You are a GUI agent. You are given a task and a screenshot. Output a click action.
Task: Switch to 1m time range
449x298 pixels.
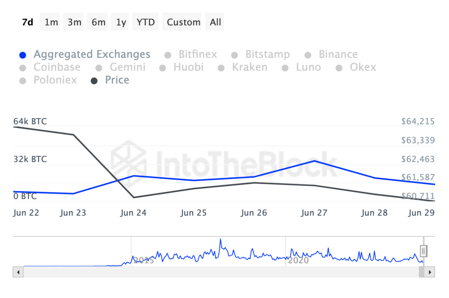pyautogui.click(x=51, y=22)
